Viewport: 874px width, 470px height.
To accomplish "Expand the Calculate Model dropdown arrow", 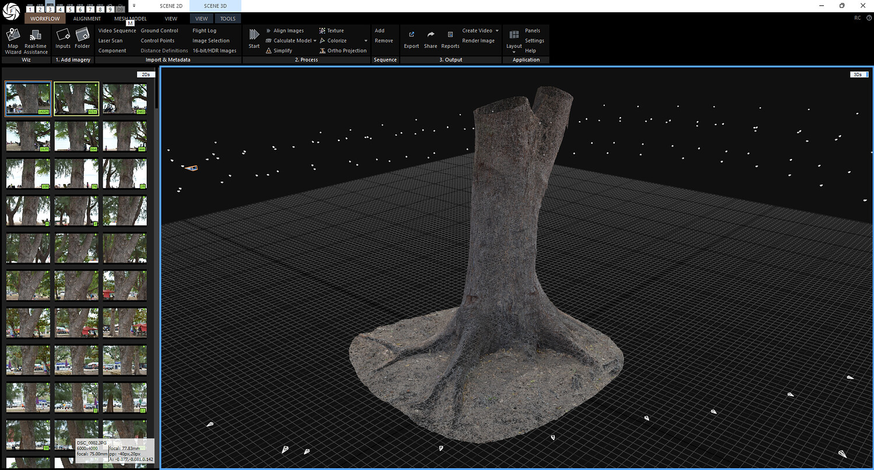I will [315, 41].
